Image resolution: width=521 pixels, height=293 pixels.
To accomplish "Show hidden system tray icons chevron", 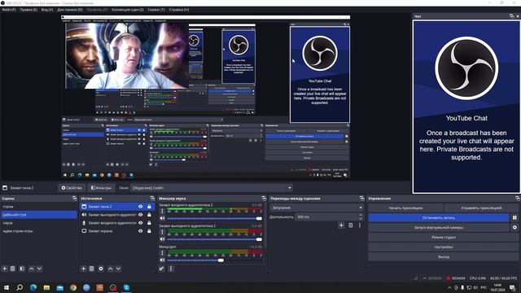I will (x=449, y=287).
